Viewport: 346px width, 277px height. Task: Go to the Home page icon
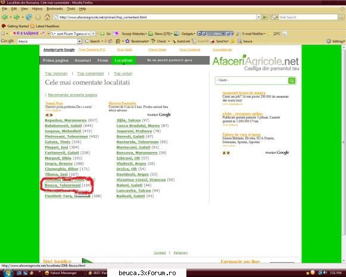pyautogui.click(x=47, y=17)
